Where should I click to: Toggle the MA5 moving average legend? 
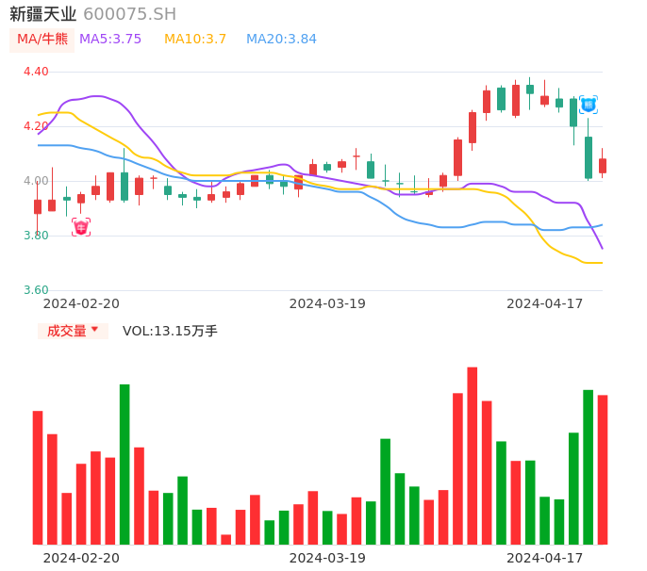110,40
